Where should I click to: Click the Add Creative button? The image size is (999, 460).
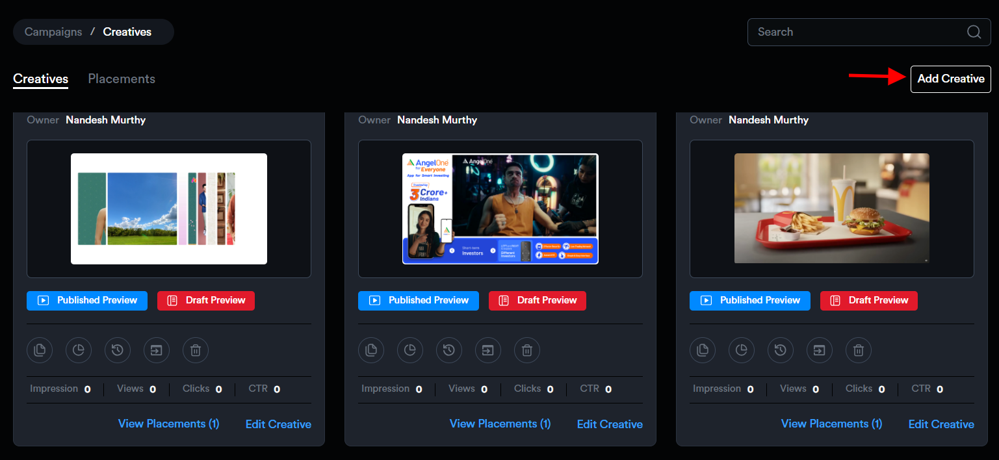click(x=950, y=79)
